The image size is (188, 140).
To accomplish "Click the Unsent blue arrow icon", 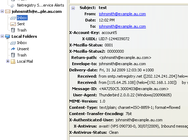I will pos(13,49).
